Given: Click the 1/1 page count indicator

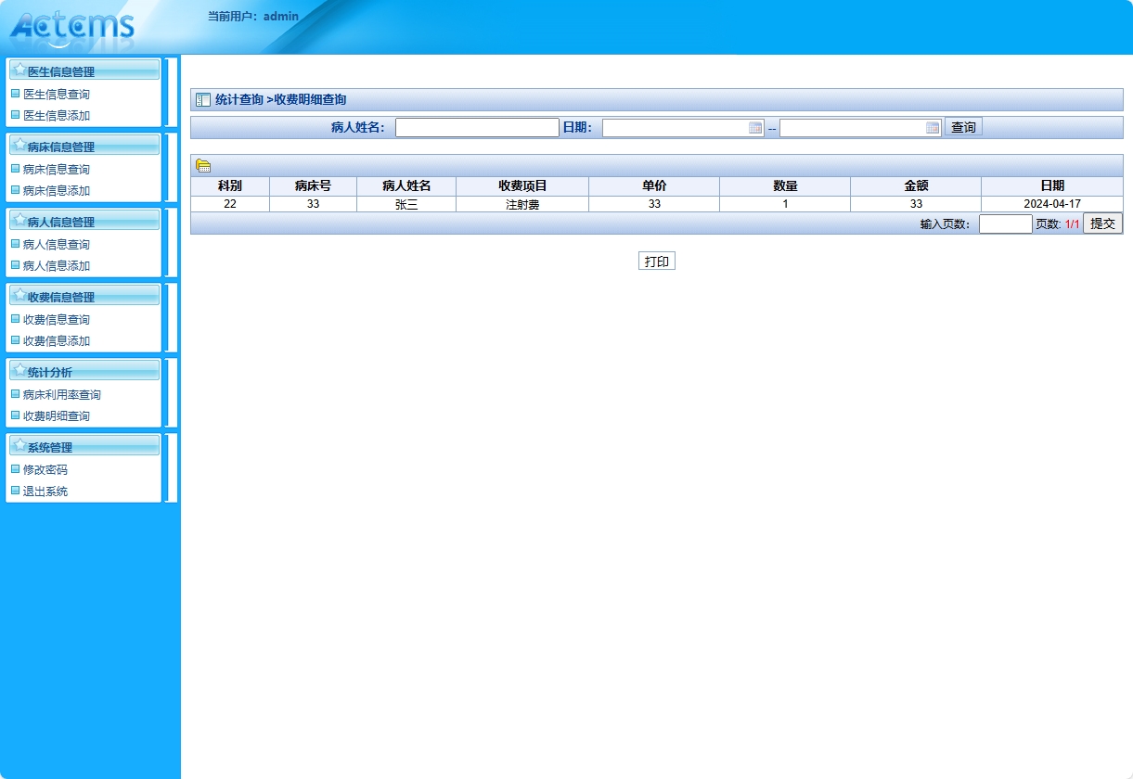Looking at the screenshot, I should coord(1072,224).
